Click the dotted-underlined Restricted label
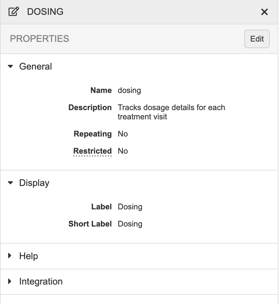The height and width of the screenshot is (304, 279). 92,151
